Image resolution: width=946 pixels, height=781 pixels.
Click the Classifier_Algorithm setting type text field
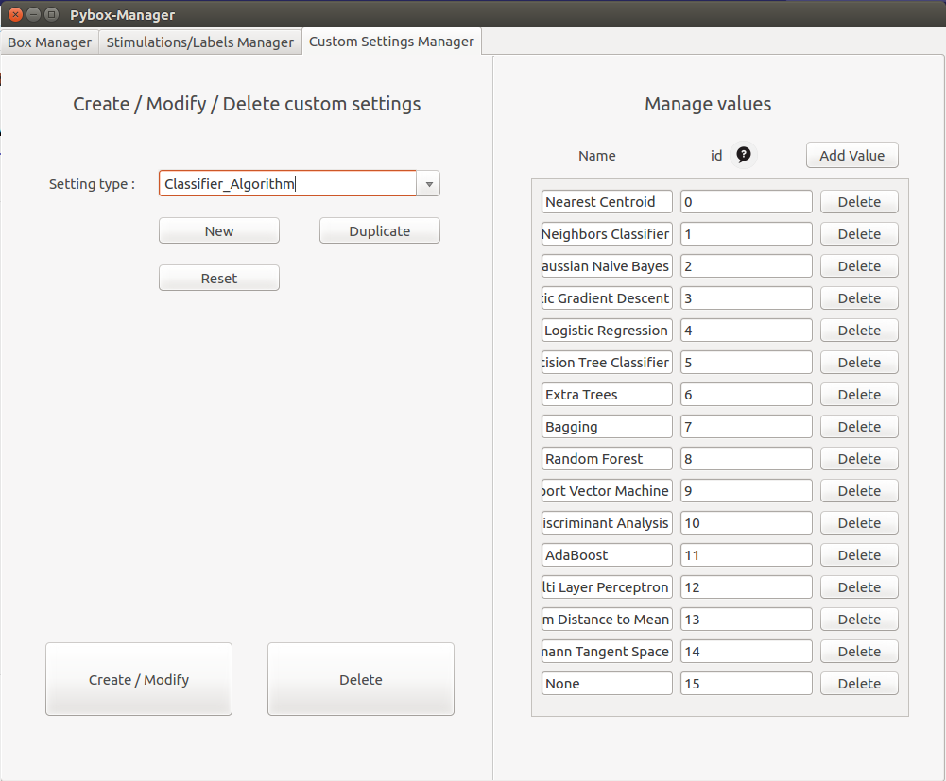point(287,184)
